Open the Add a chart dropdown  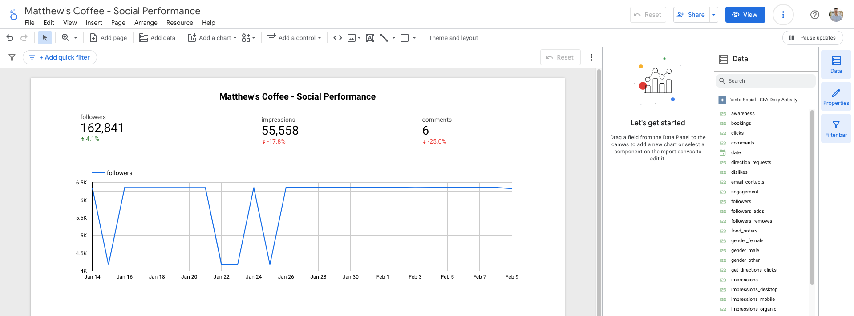[212, 38]
